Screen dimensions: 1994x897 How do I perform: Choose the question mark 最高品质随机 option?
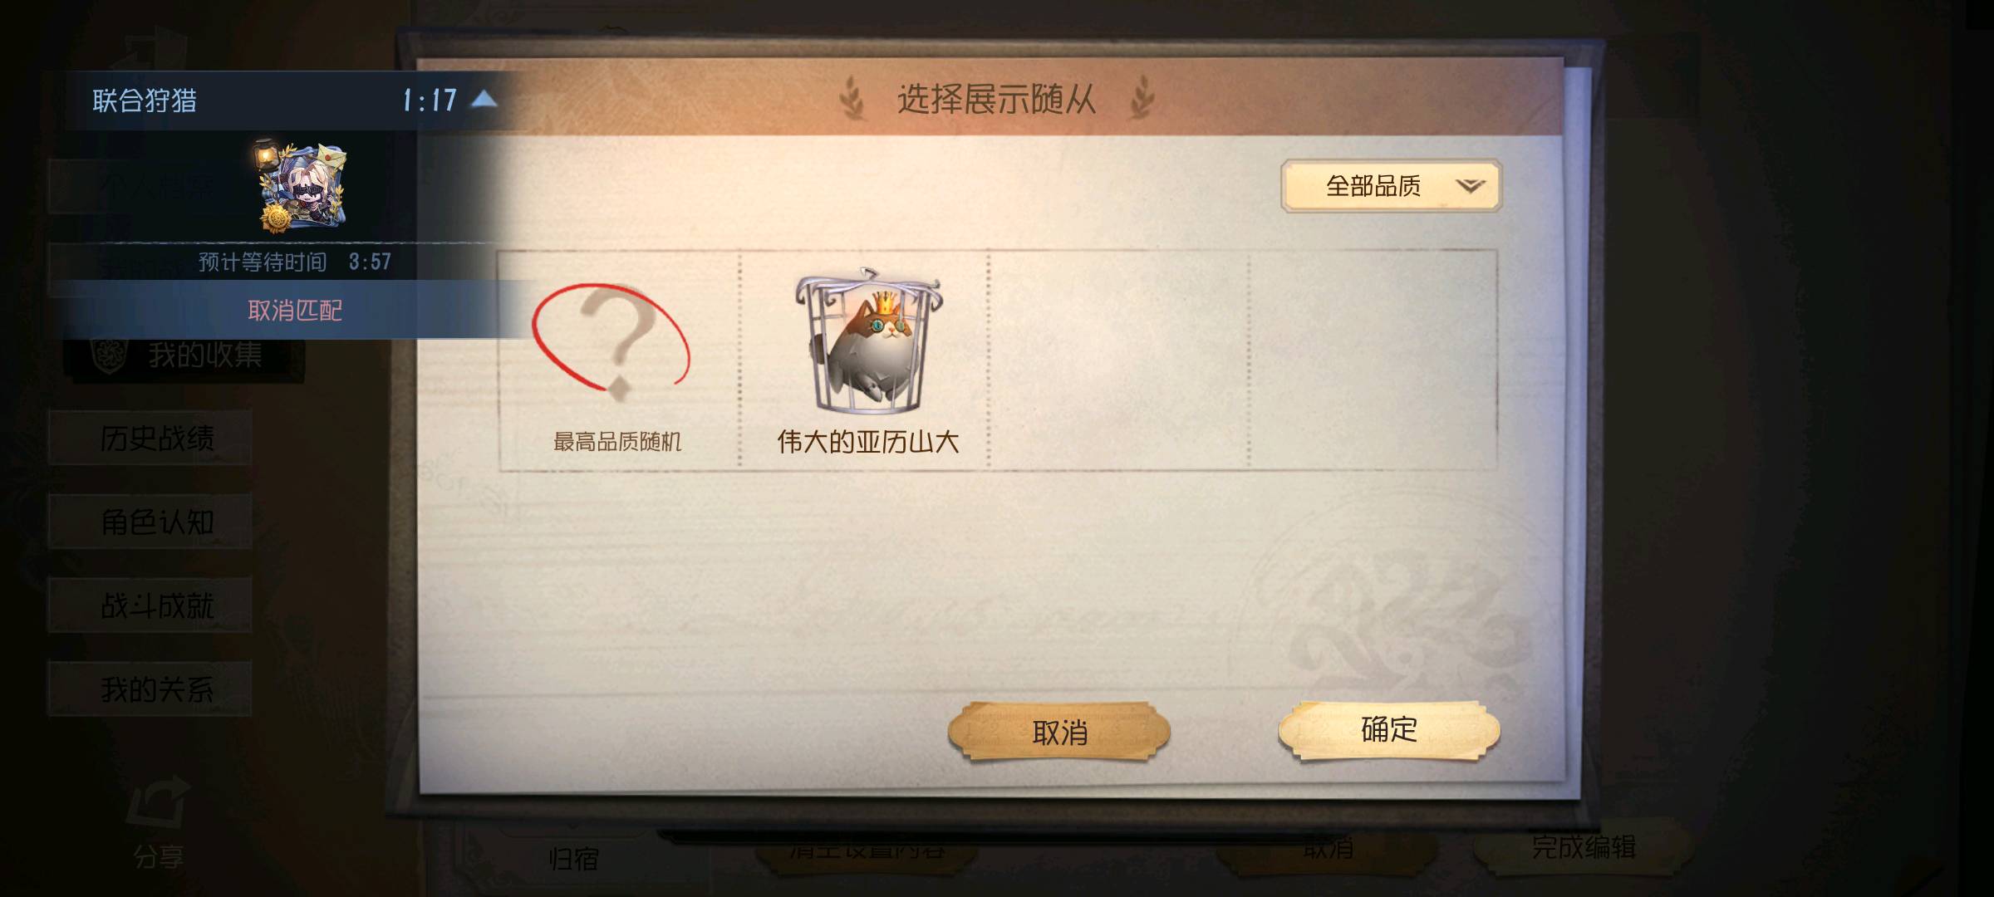616,361
